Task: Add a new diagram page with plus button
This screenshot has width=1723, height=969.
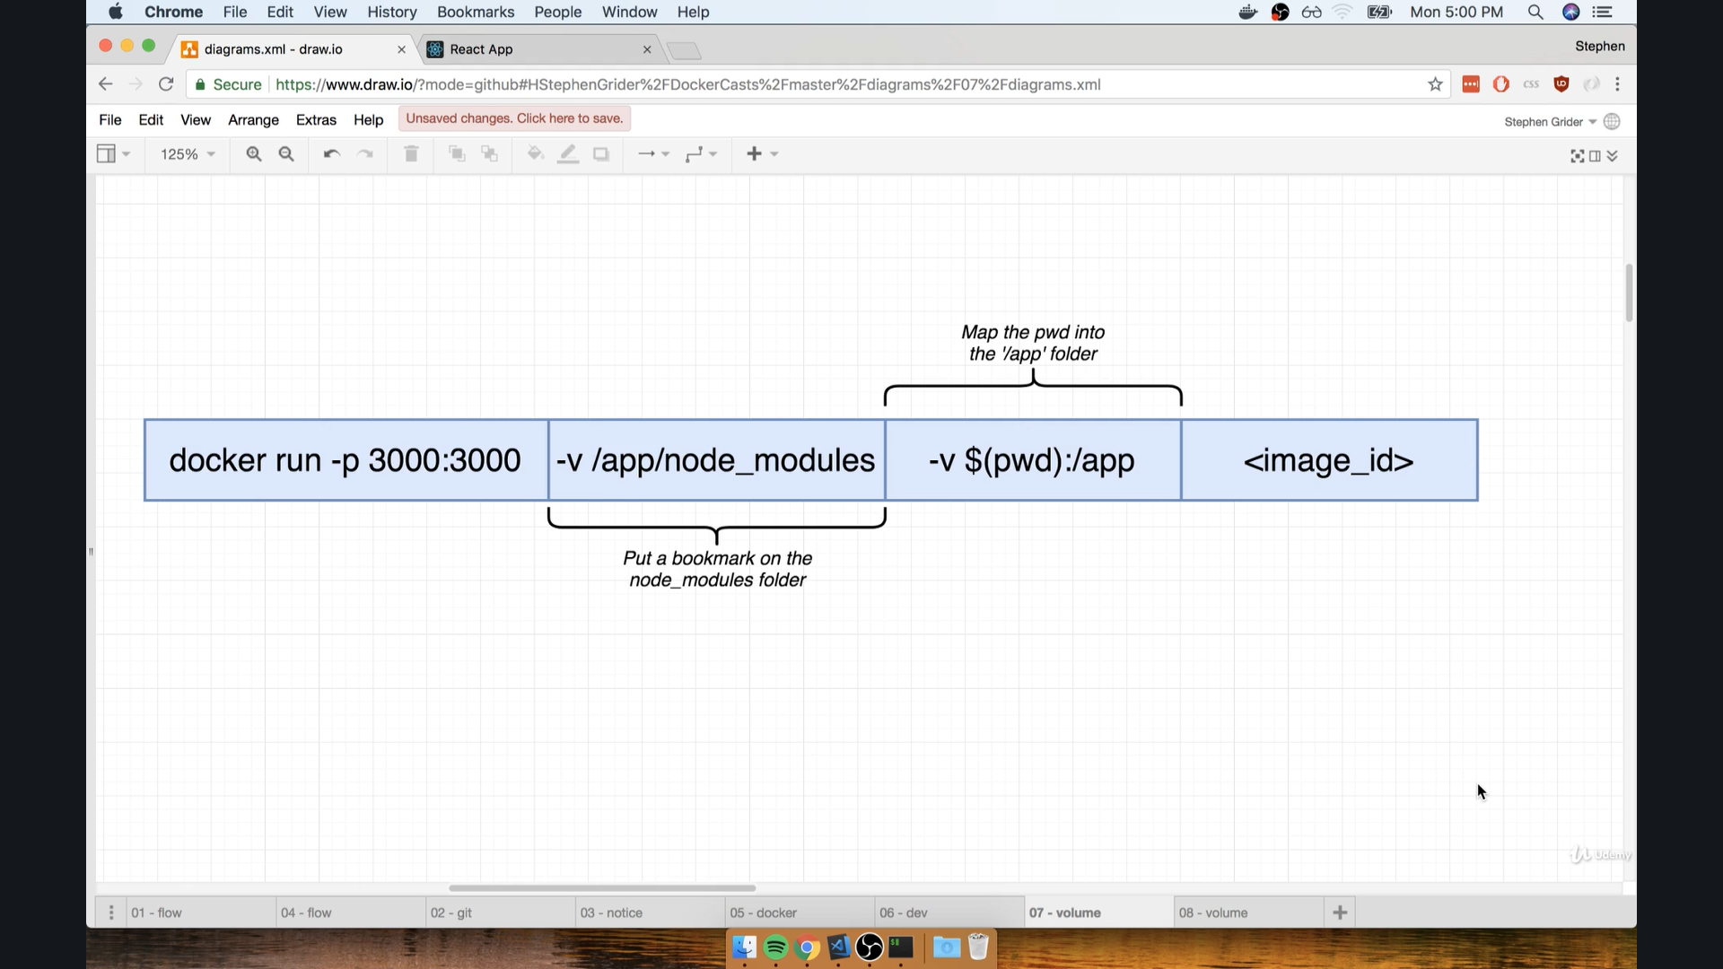Action: point(1339,912)
